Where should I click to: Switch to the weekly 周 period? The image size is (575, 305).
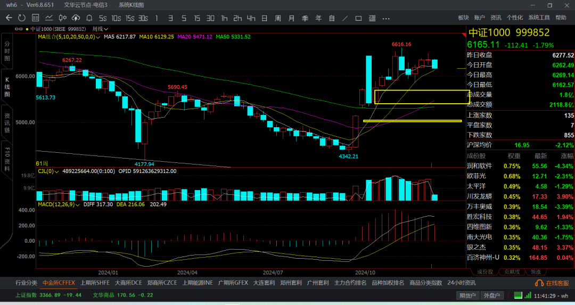pyautogui.click(x=278, y=18)
